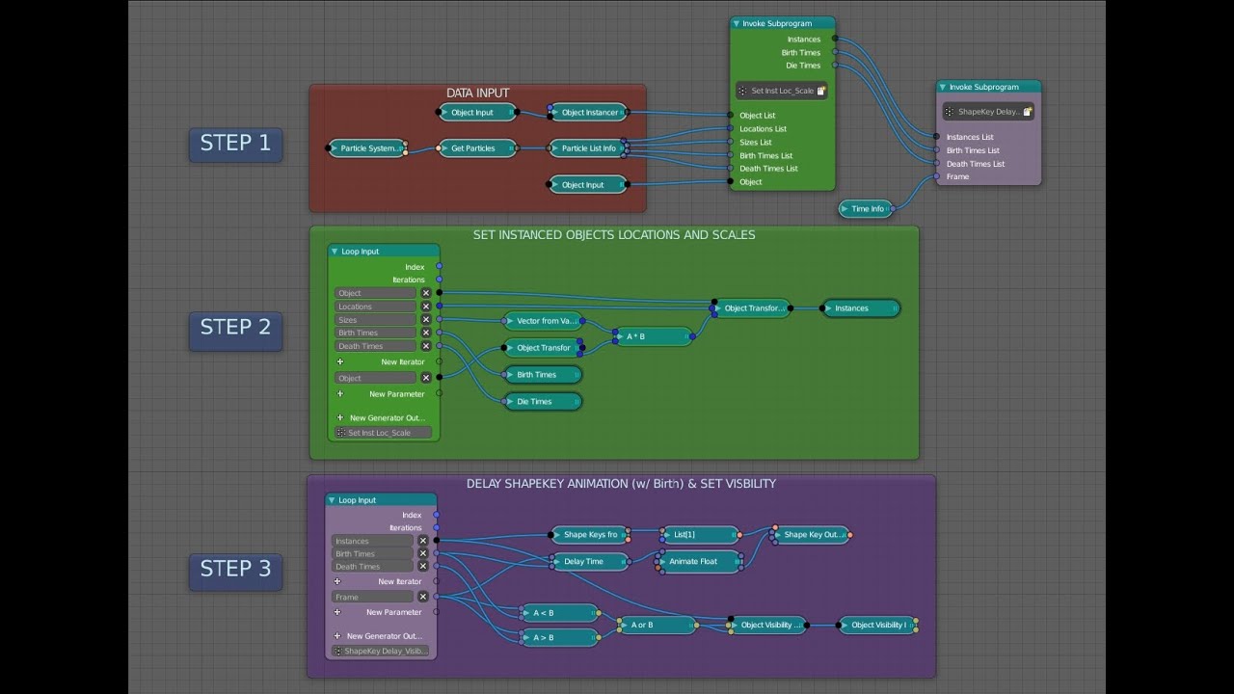Click dotted icon in Set Inst Loc_Scale selector
The width and height of the screenshot is (1234, 694).
point(742,91)
